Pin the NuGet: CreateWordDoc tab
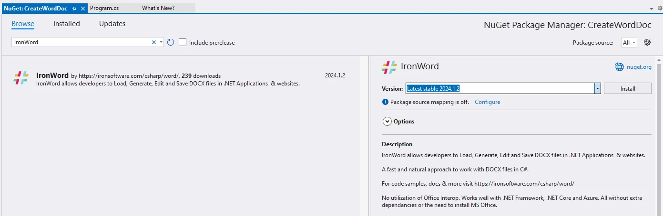This screenshot has height=216, width=663. 74,9
